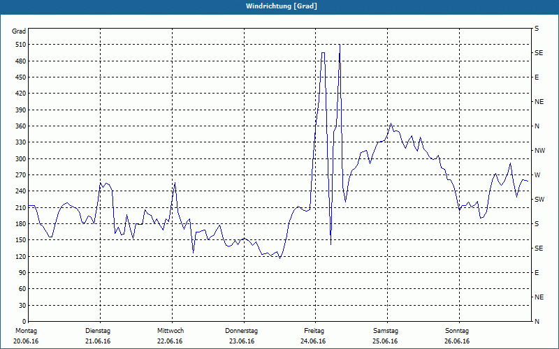Select the 210 axis value
Image resolution: width=559 pixels, height=349 pixels.
(x=20, y=207)
